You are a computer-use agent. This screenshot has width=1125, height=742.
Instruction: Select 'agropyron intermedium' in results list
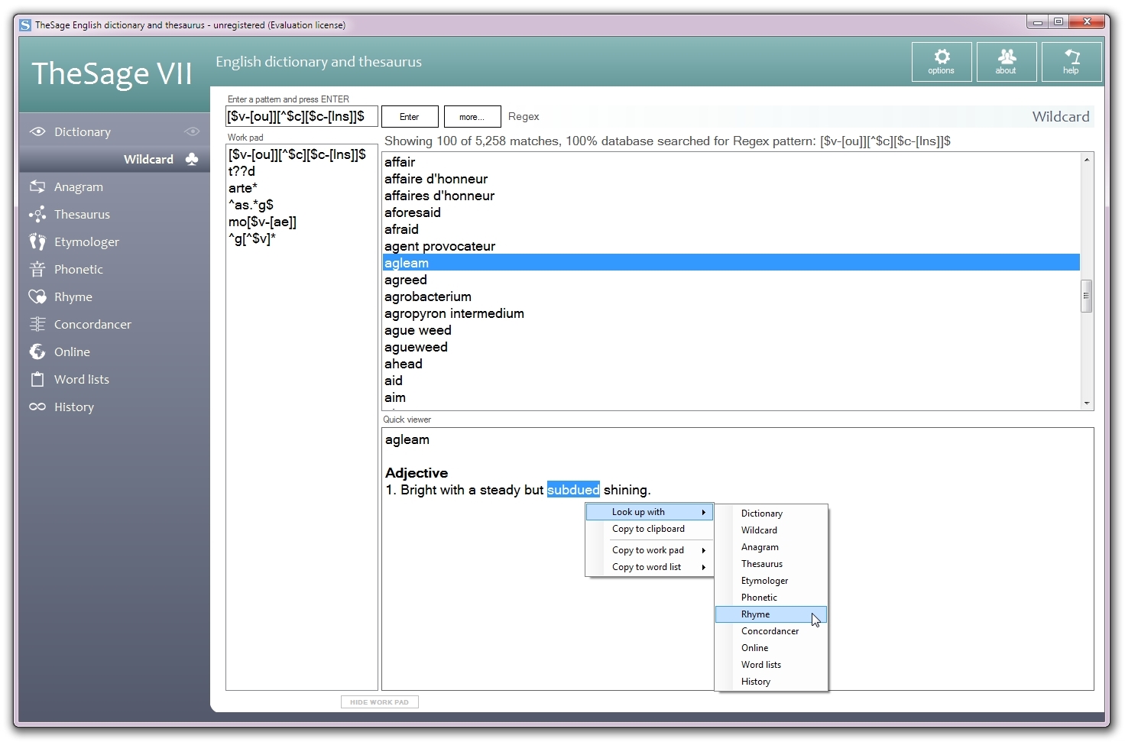point(731,313)
